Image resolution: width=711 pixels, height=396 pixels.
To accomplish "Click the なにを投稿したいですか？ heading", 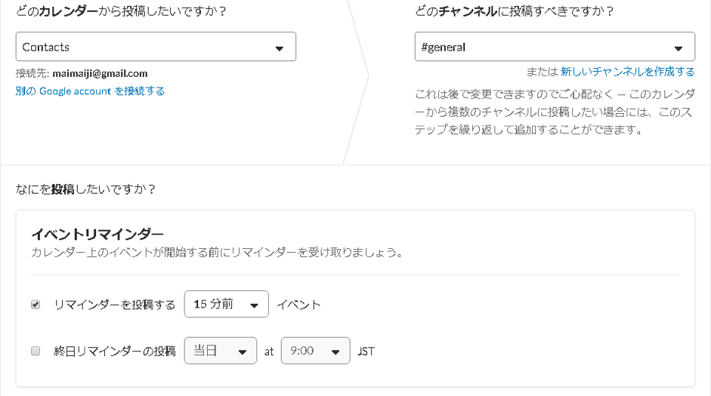I will [x=85, y=189].
